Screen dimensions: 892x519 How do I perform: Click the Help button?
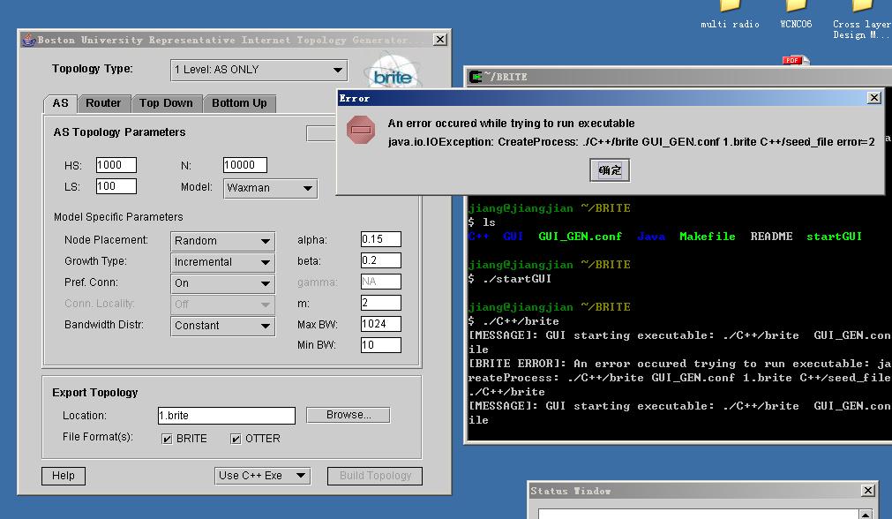64,476
